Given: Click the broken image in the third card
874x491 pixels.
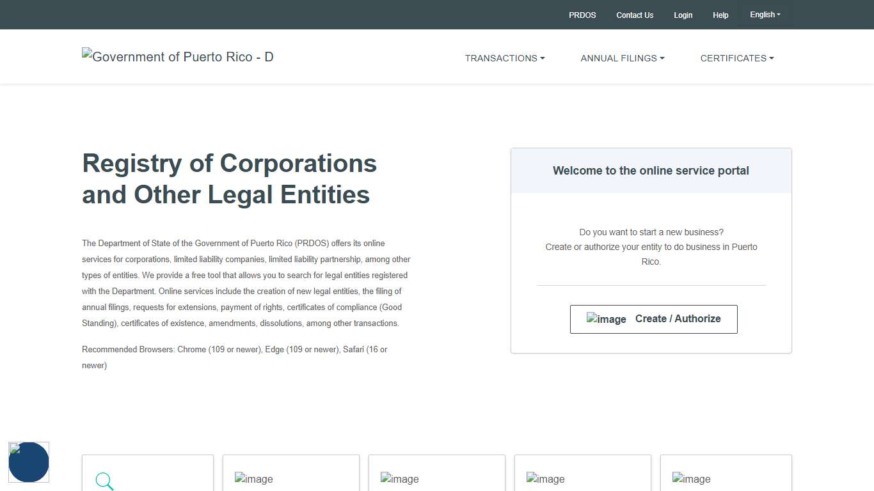Looking at the screenshot, I should pos(400,479).
